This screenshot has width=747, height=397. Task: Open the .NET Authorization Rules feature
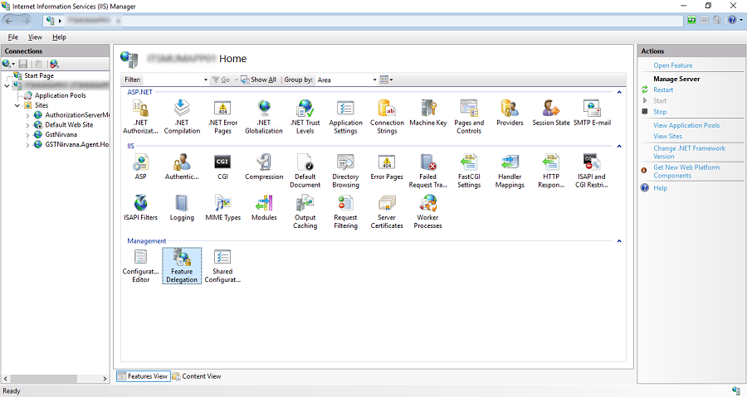pyautogui.click(x=140, y=117)
